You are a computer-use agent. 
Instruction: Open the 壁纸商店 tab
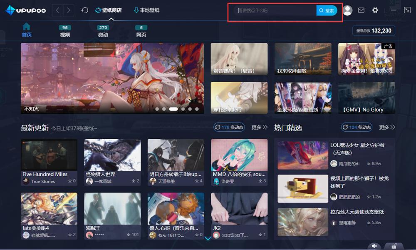point(109,10)
